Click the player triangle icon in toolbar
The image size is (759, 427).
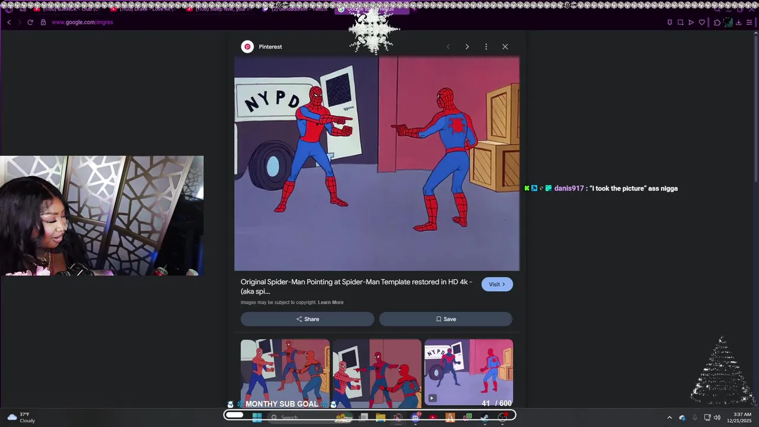point(691,23)
